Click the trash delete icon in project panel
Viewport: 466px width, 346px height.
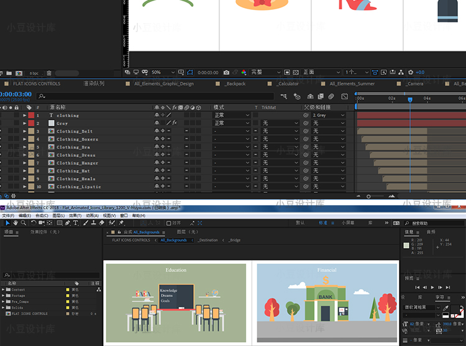point(49,73)
